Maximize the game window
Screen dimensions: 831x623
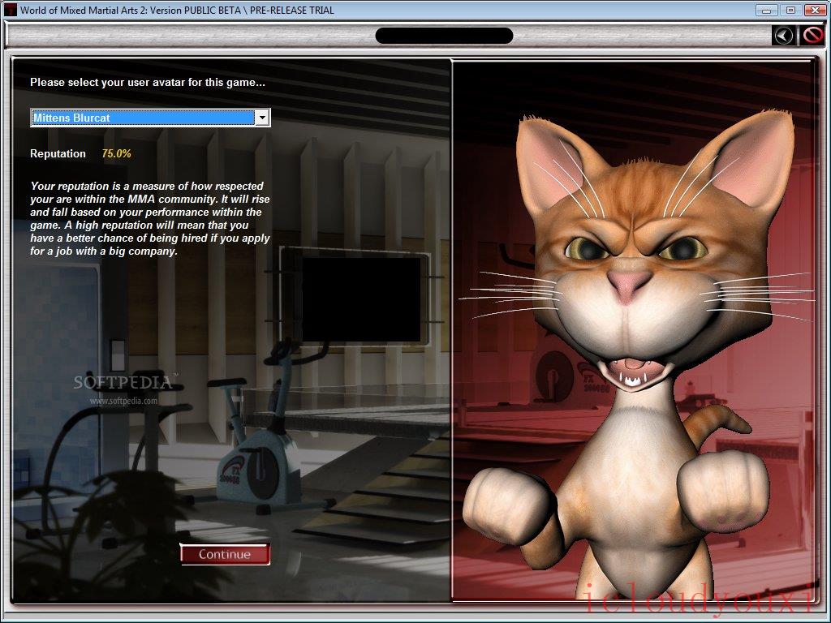click(790, 10)
